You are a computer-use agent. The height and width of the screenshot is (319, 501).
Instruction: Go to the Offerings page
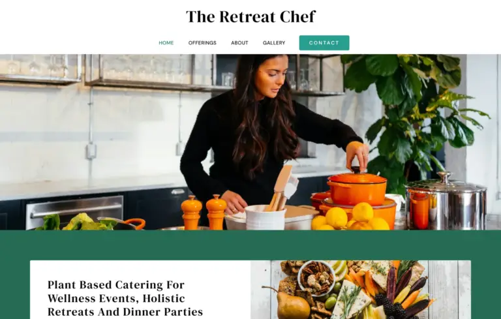click(202, 43)
